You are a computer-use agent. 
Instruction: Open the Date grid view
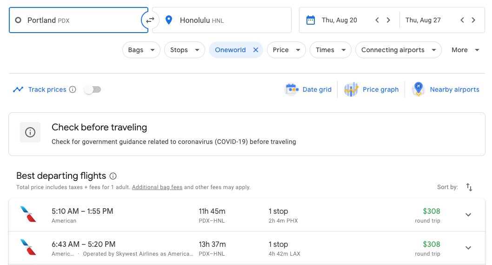309,89
